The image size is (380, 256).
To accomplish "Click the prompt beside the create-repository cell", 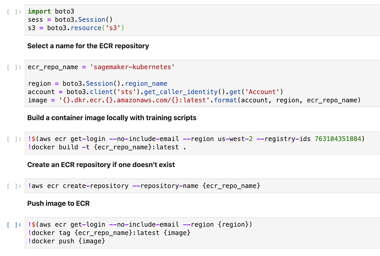I will (x=14, y=186).
